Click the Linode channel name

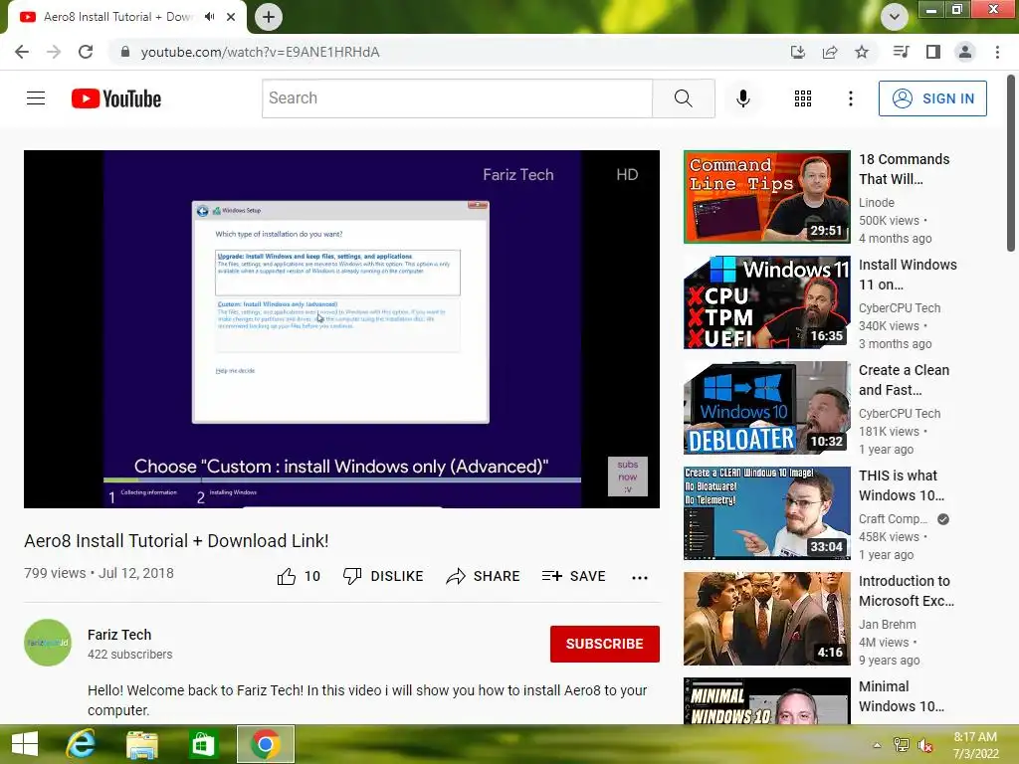point(876,203)
